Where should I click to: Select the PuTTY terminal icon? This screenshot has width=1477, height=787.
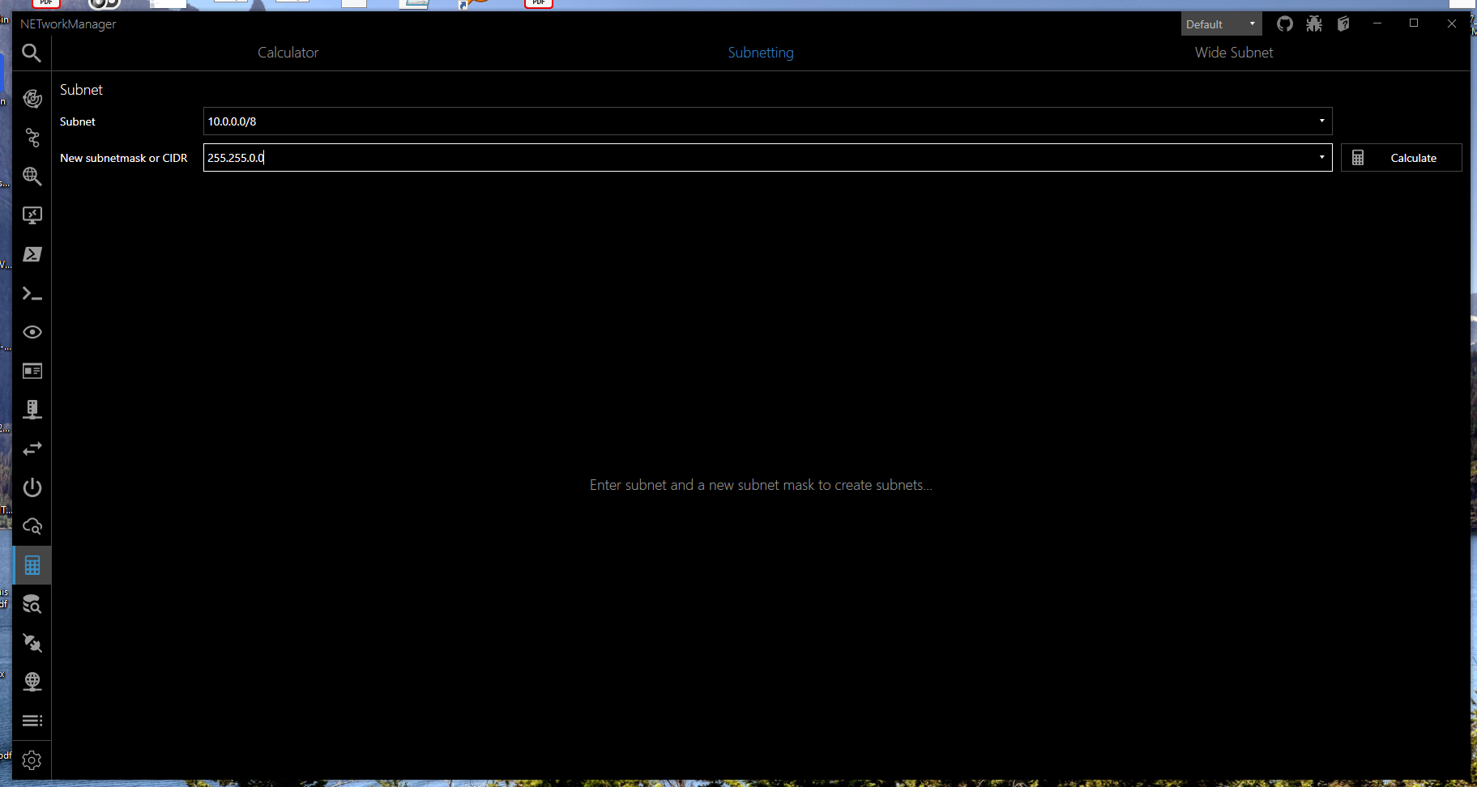point(32,292)
